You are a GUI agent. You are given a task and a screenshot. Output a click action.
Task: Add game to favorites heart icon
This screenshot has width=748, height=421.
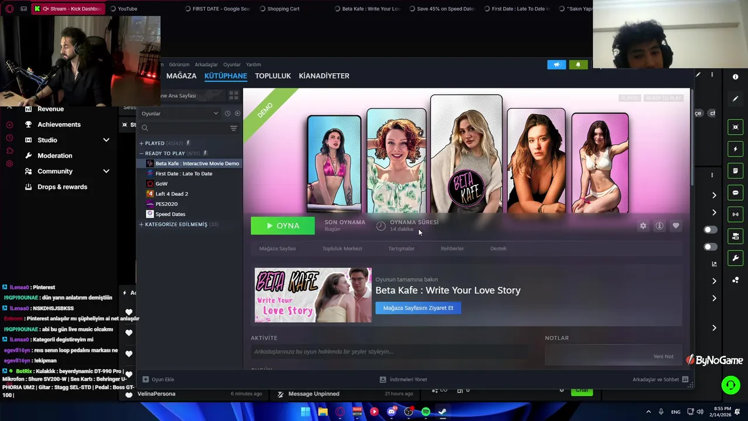676,226
